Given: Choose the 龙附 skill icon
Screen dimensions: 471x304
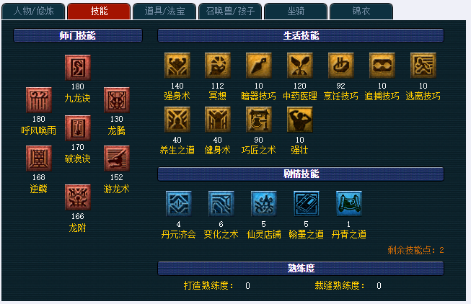Looking at the screenshot, I should tap(77, 197).
